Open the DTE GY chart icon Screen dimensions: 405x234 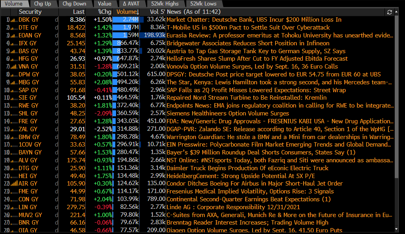(14, 28)
